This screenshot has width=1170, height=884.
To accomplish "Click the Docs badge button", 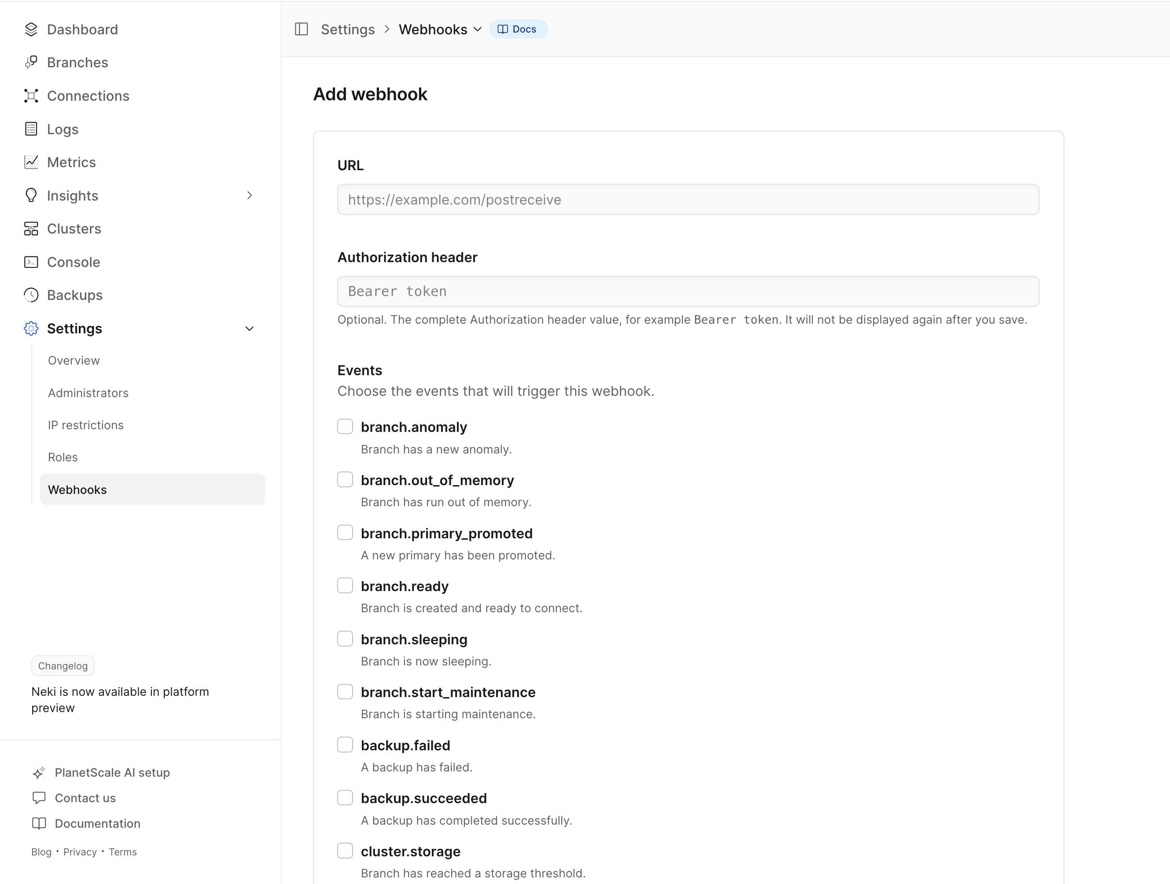I will click(x=518, y=29).
